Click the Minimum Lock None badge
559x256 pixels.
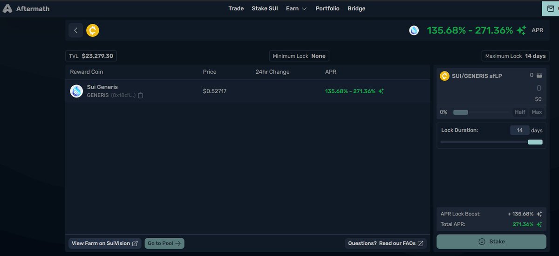pos(299,56)
